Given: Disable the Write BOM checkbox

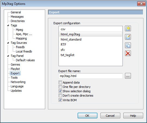Looking at the screenshot, I should [60, 100].
